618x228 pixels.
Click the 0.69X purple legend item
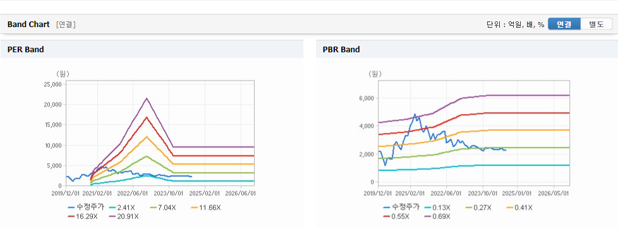(x=435, y=217)
